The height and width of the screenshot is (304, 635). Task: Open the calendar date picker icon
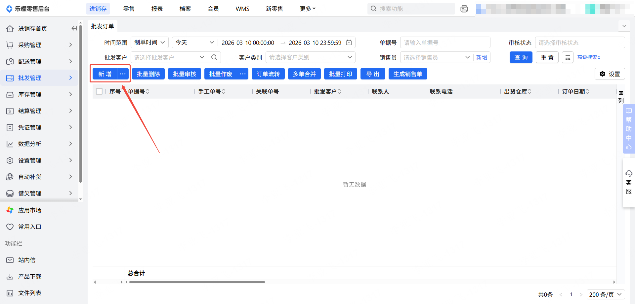349,43
